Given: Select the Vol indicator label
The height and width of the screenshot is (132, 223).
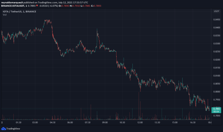Looking at the screenshot, I should point(5,15).
